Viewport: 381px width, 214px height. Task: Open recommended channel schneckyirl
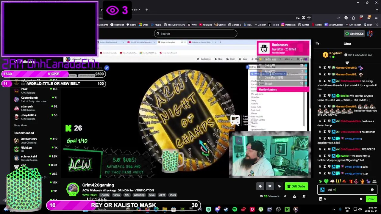(36, 158)
